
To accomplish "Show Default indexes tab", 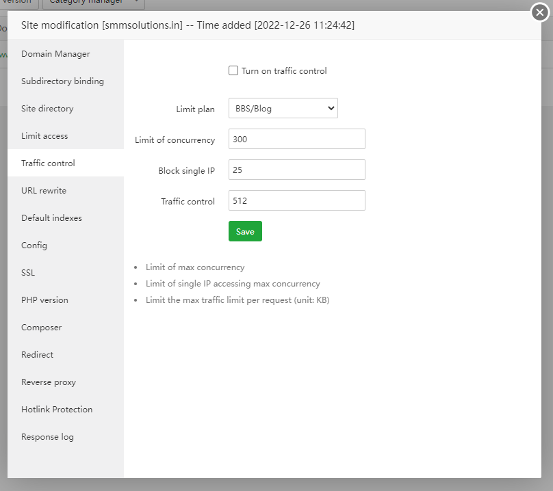I will coord(66,218).
